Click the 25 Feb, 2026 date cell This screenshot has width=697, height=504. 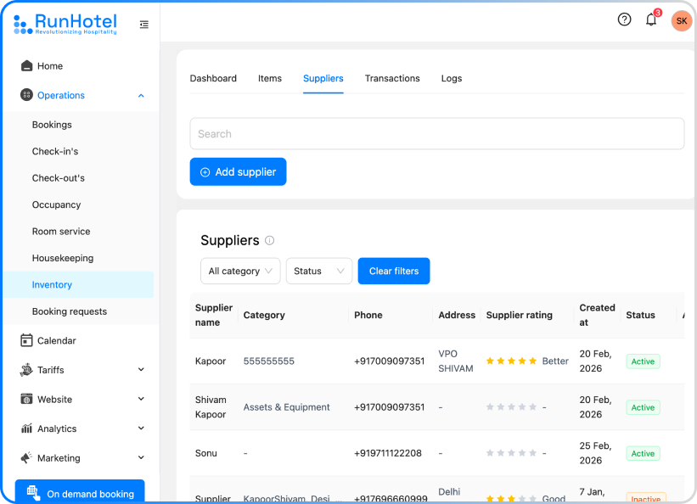[x=596, y=453]
